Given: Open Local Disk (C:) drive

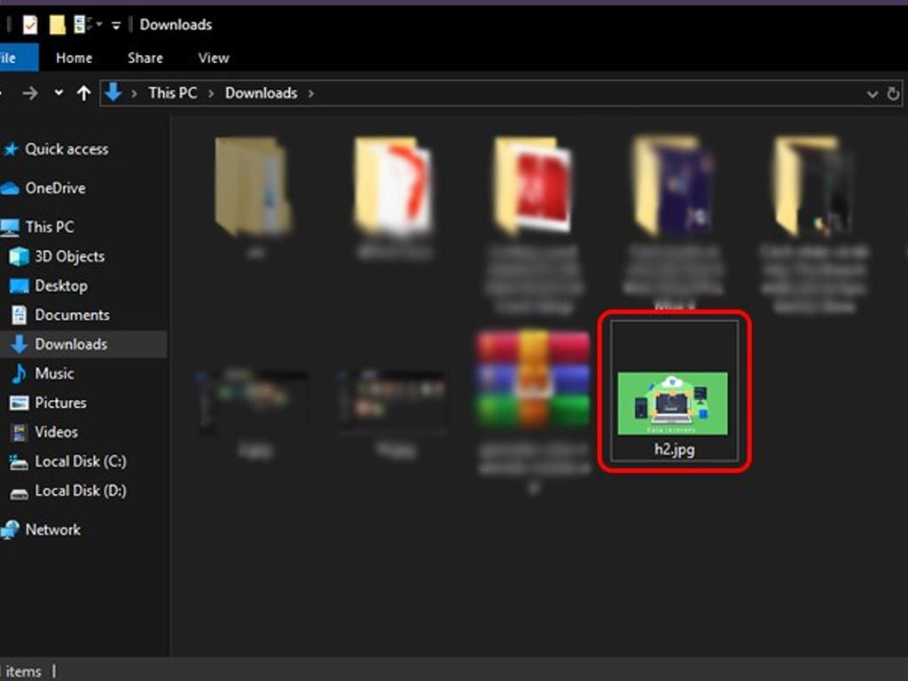Looking at the screenshot, I should click(x=80, y=461).
